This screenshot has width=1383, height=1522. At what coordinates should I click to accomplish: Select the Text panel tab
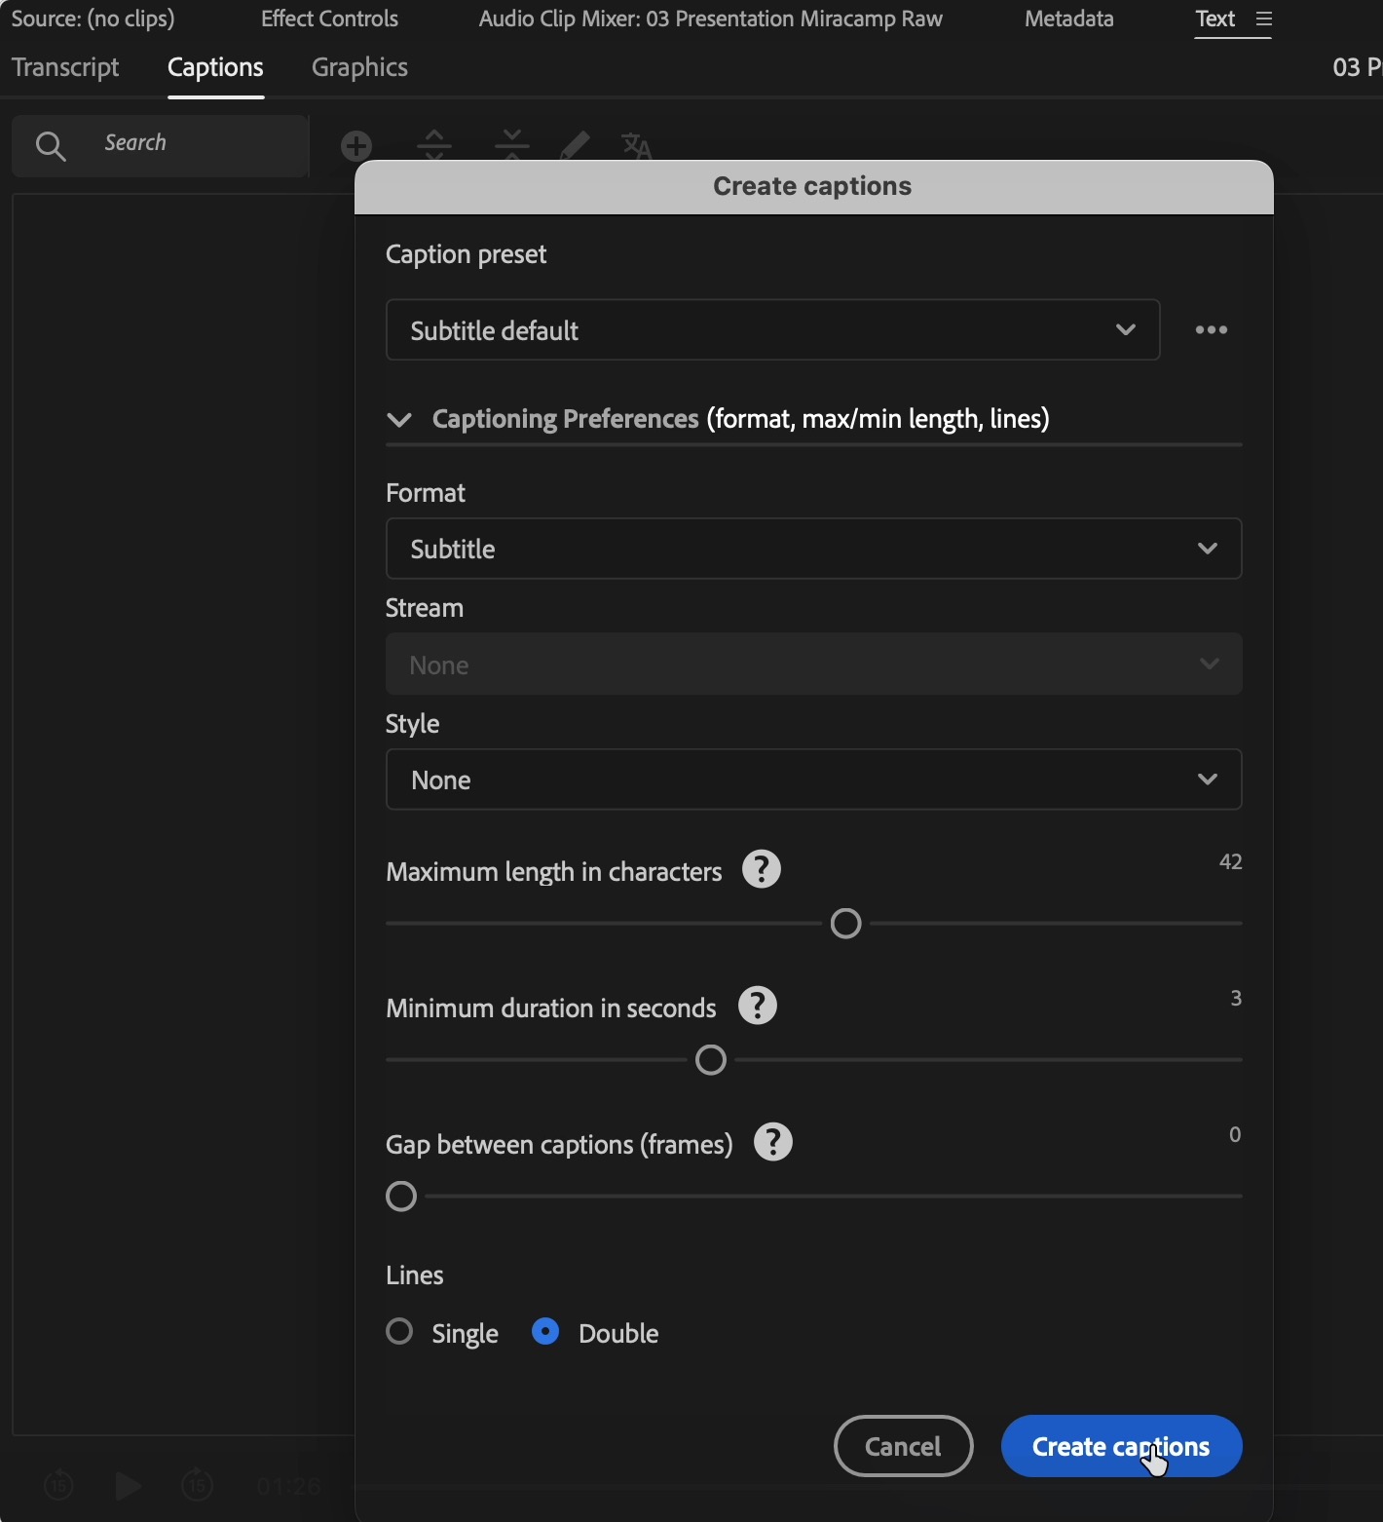(1215, 19)
